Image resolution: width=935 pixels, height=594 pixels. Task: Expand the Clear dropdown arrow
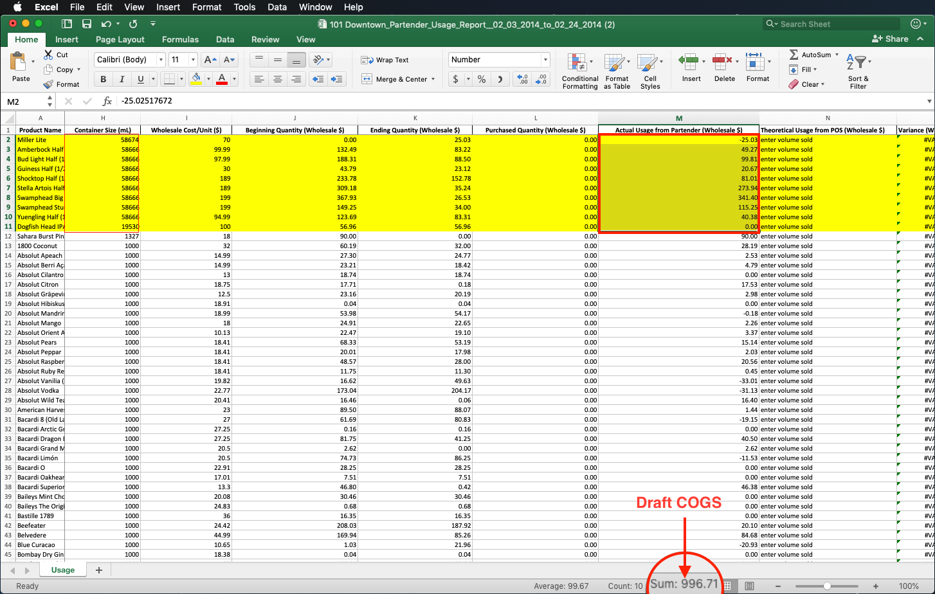click(x=822, y=84)
